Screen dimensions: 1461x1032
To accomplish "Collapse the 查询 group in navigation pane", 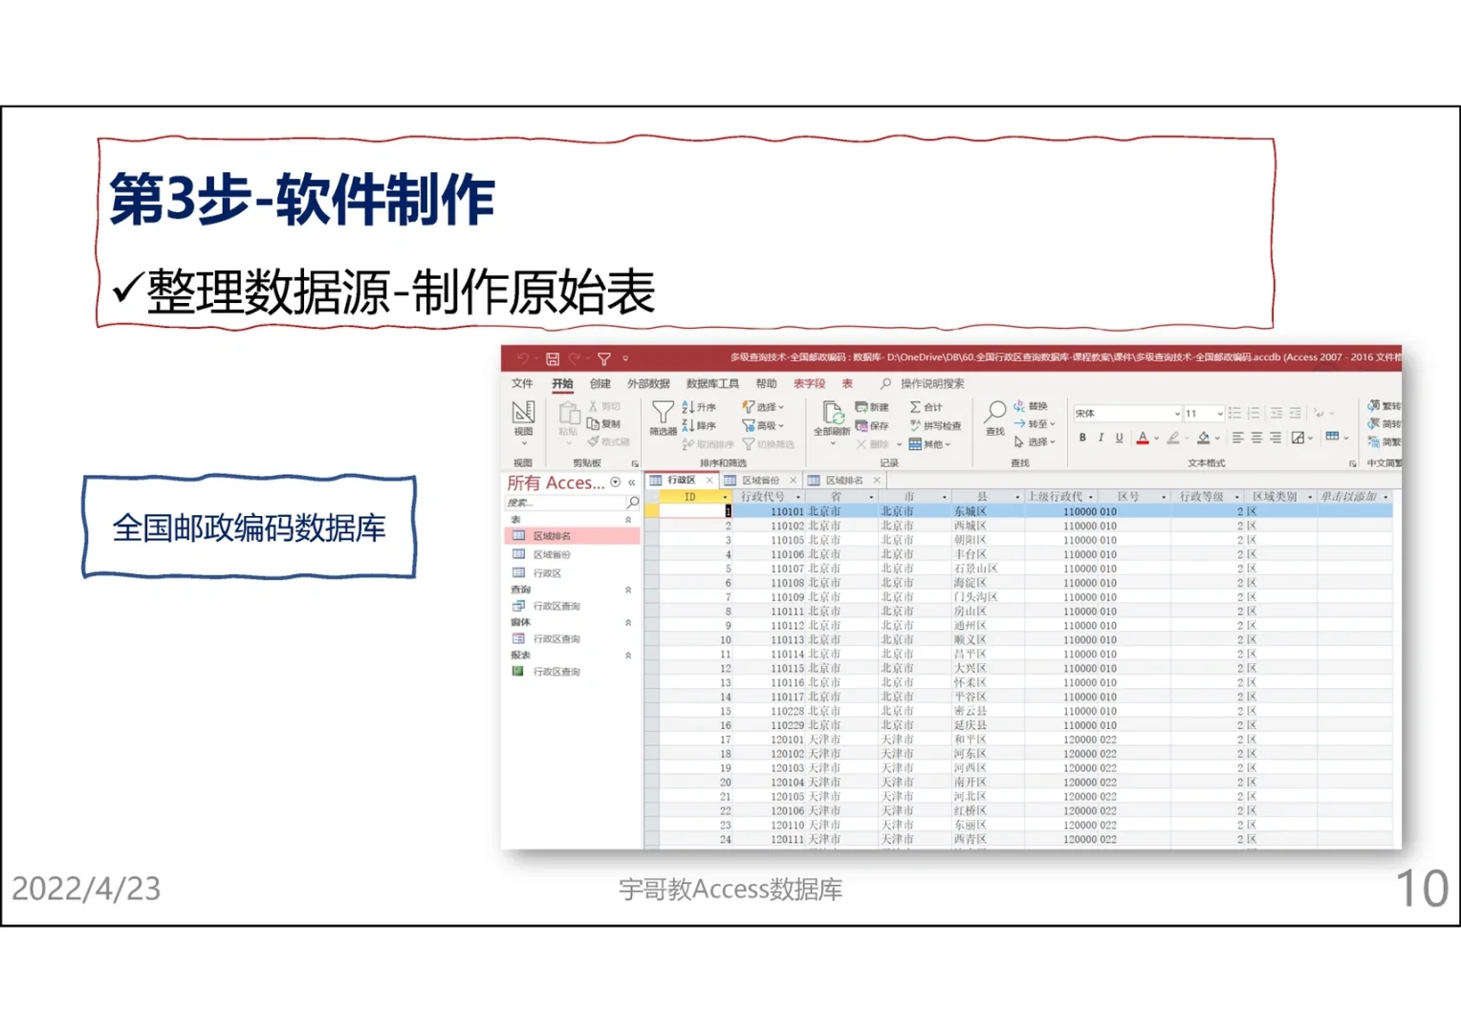I will point(628,591).
